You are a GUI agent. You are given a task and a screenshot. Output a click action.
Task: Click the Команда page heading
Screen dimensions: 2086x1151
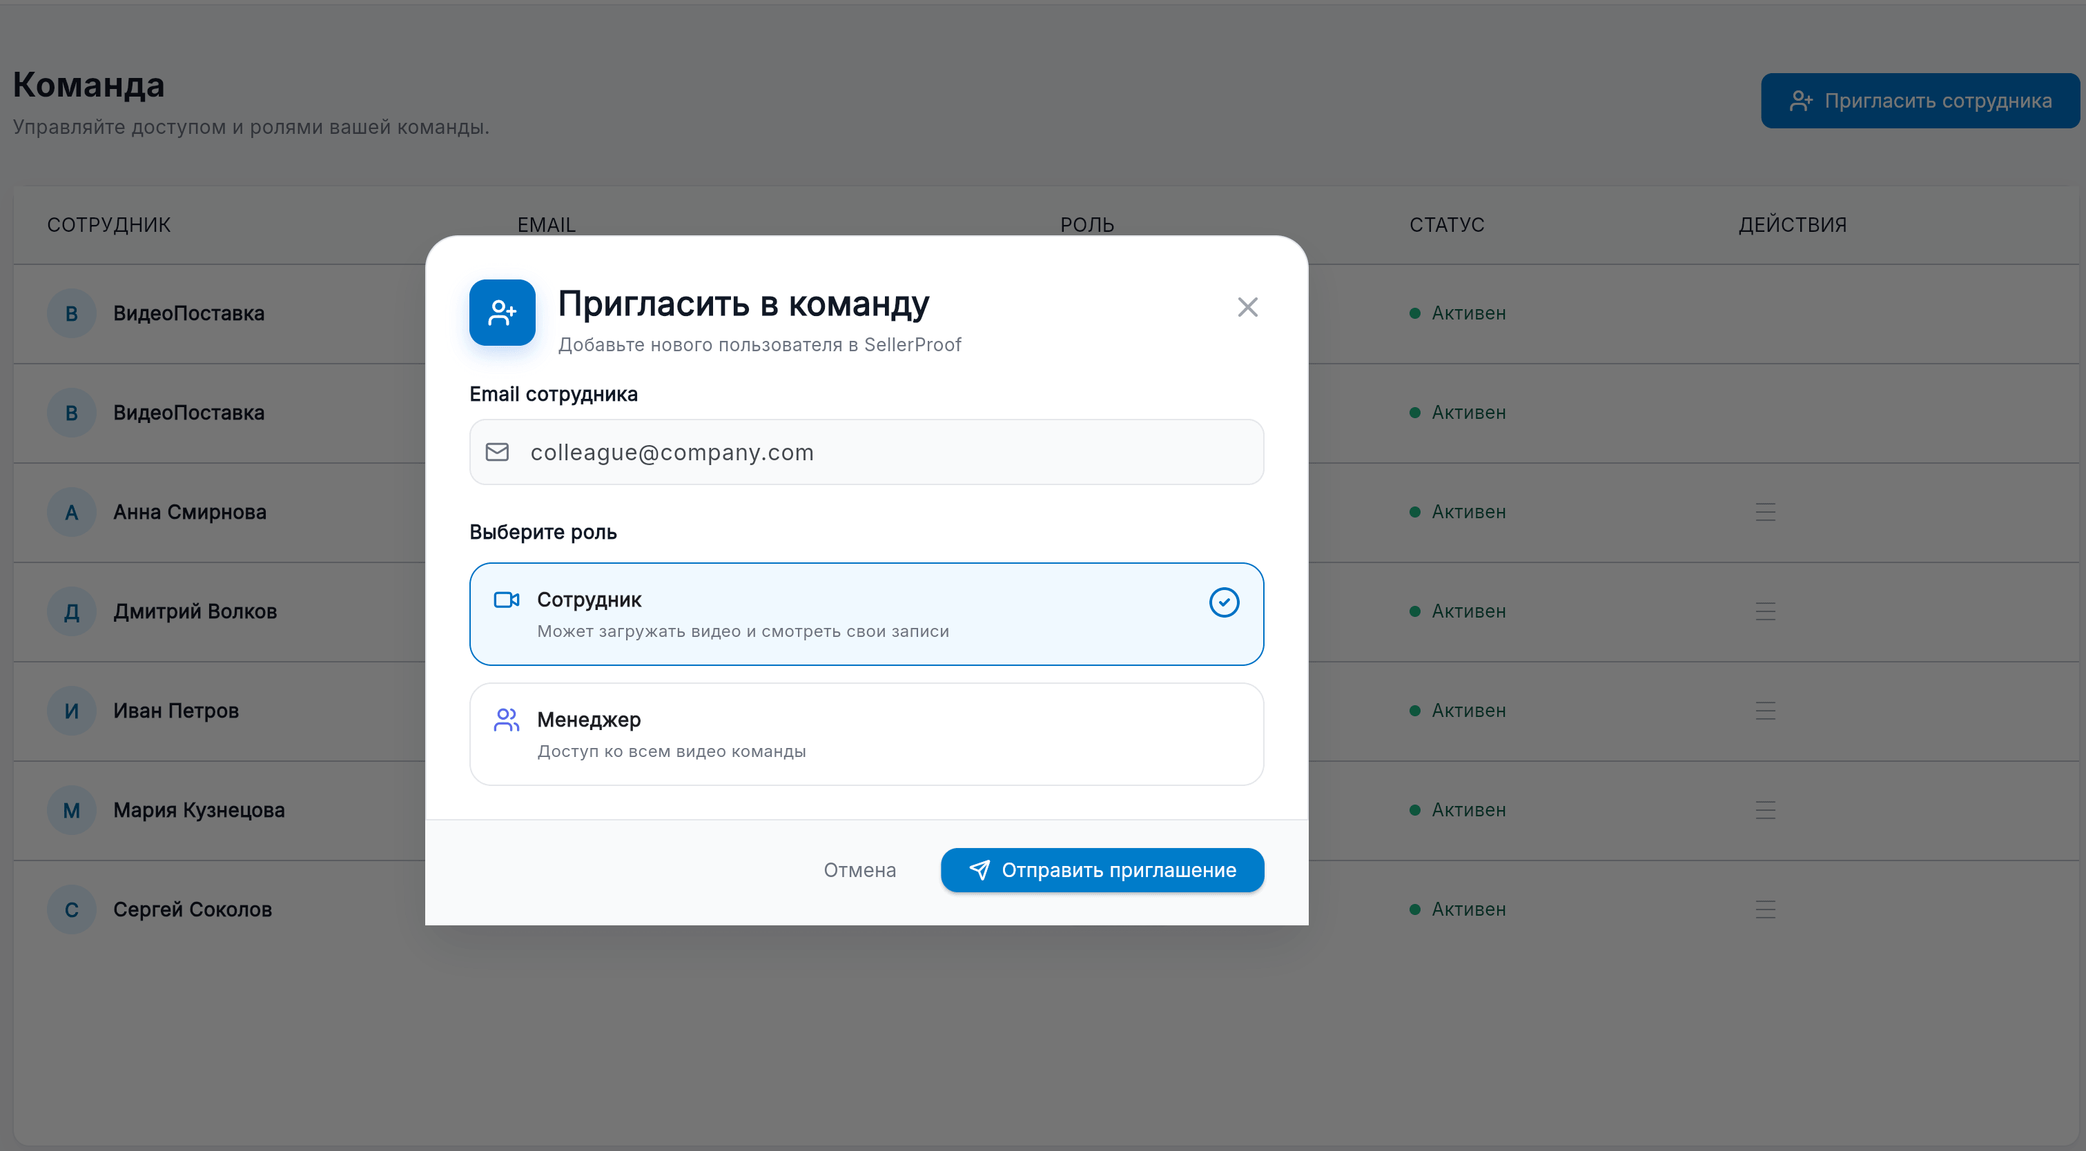point(89,84)
